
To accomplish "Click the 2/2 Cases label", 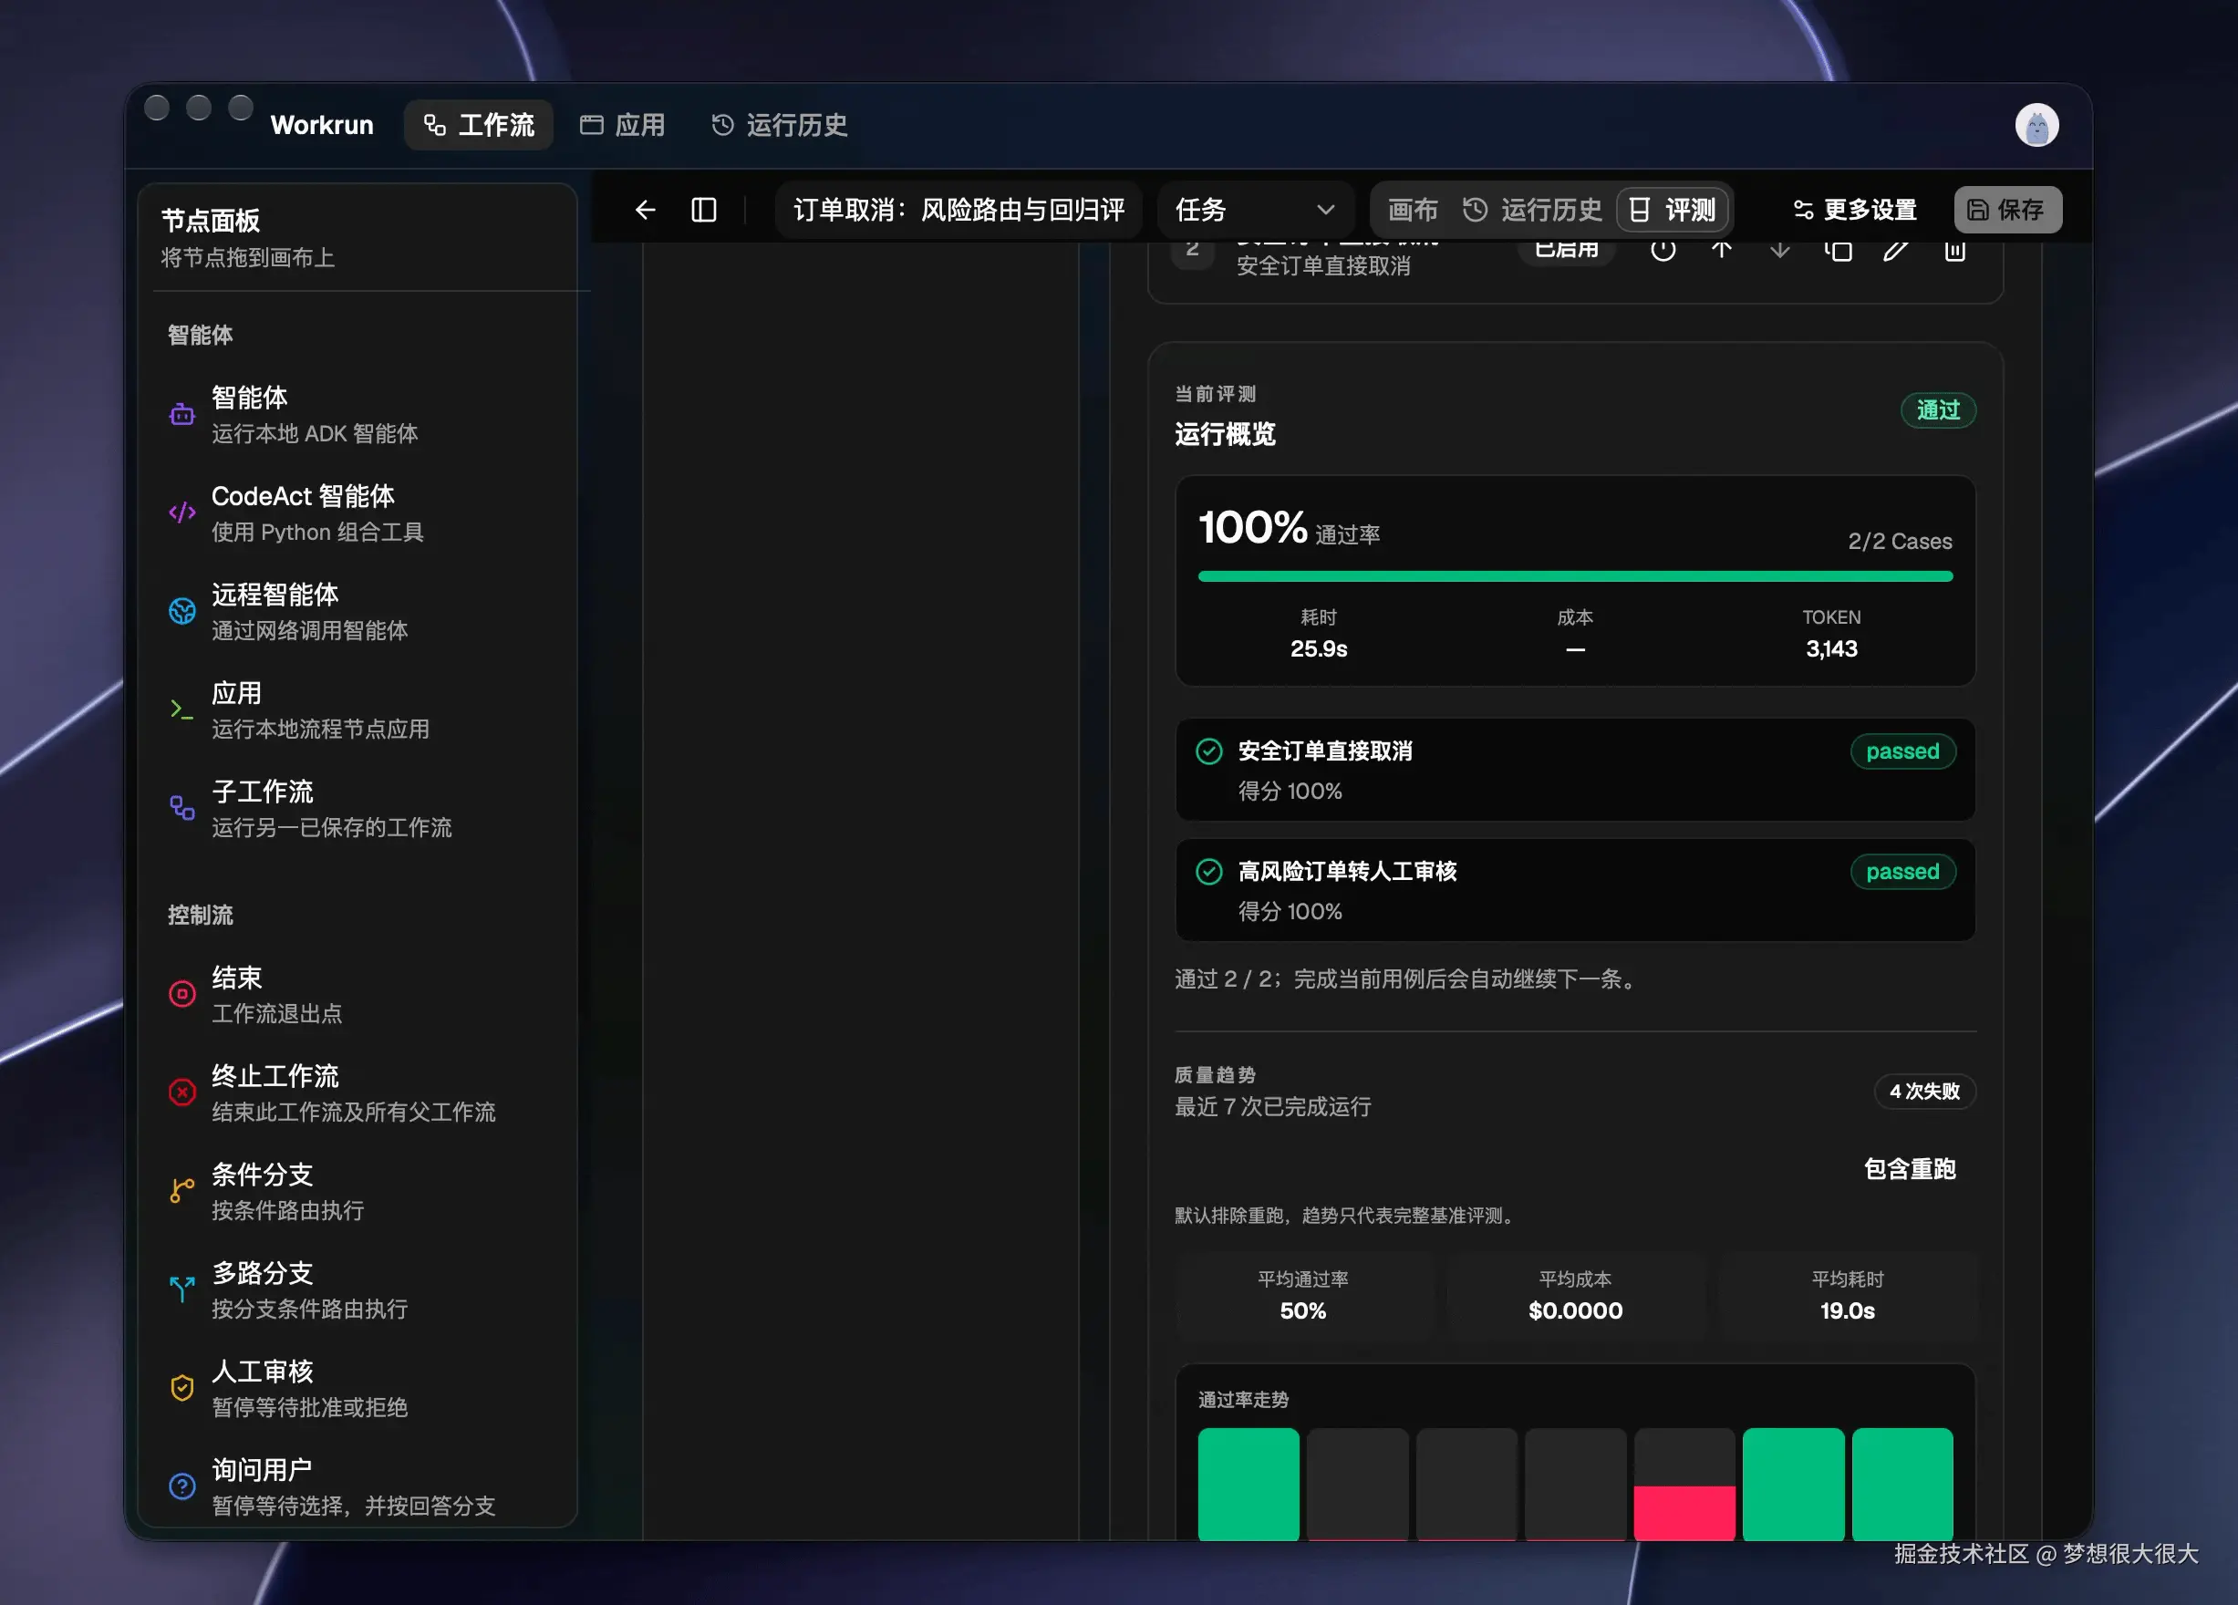I will (1900, 542).
